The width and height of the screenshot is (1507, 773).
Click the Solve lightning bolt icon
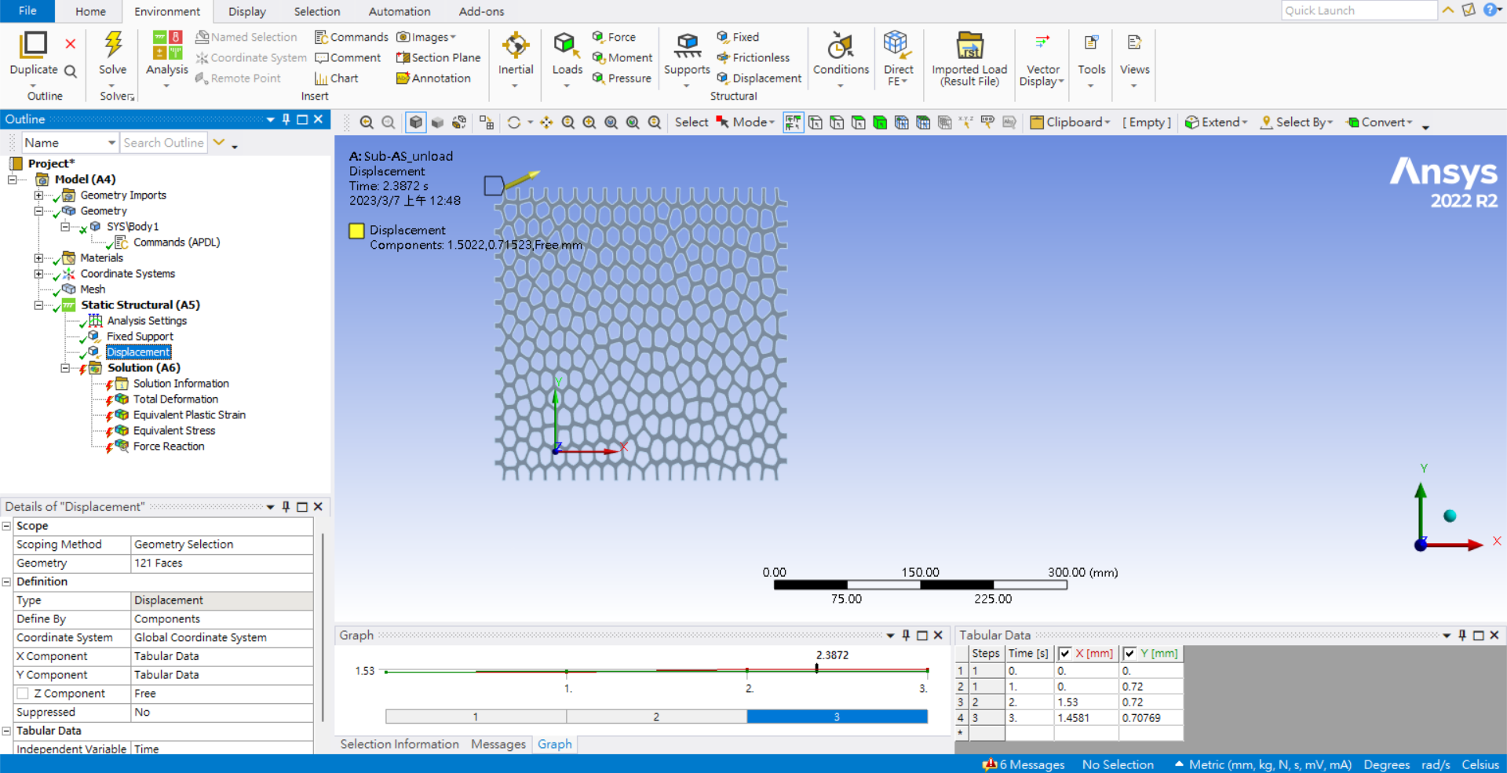coord(113,46)
